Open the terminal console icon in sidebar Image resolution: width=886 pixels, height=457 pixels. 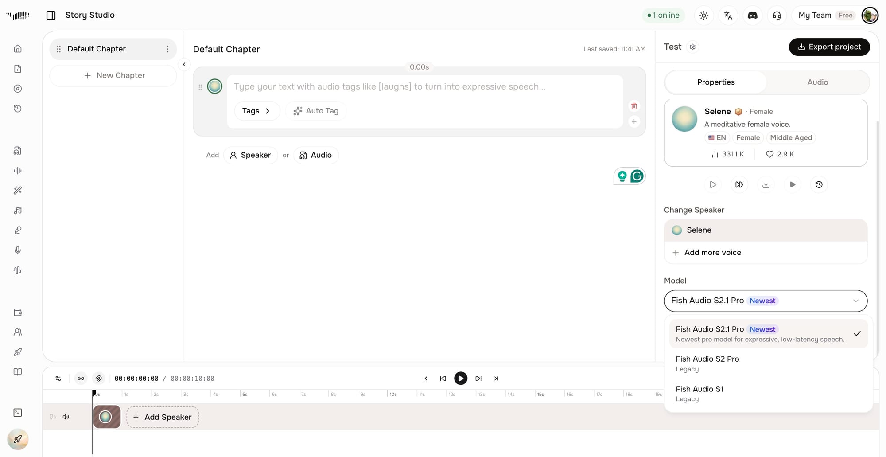18,413
